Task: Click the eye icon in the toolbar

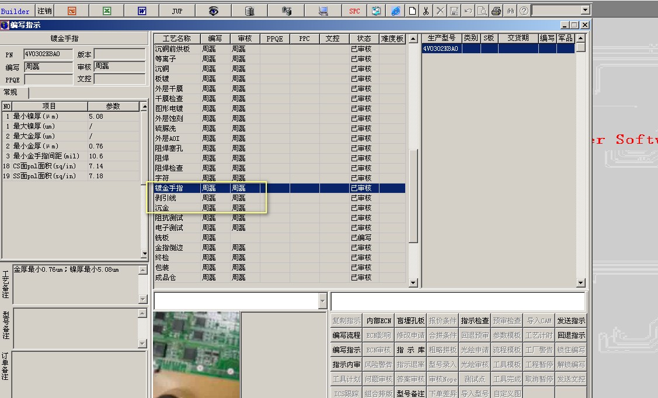Action: [x=213, y=11]
